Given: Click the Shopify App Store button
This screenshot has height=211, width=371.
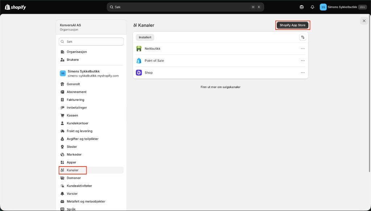Looking at the screenshot, I should click(x=292, y=25).
